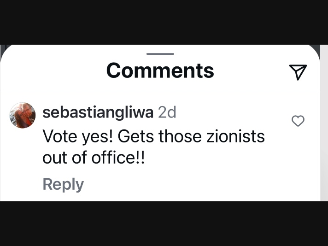Click the divider line under the Comments header
This screenshot has height=246, width=328.
160,91
